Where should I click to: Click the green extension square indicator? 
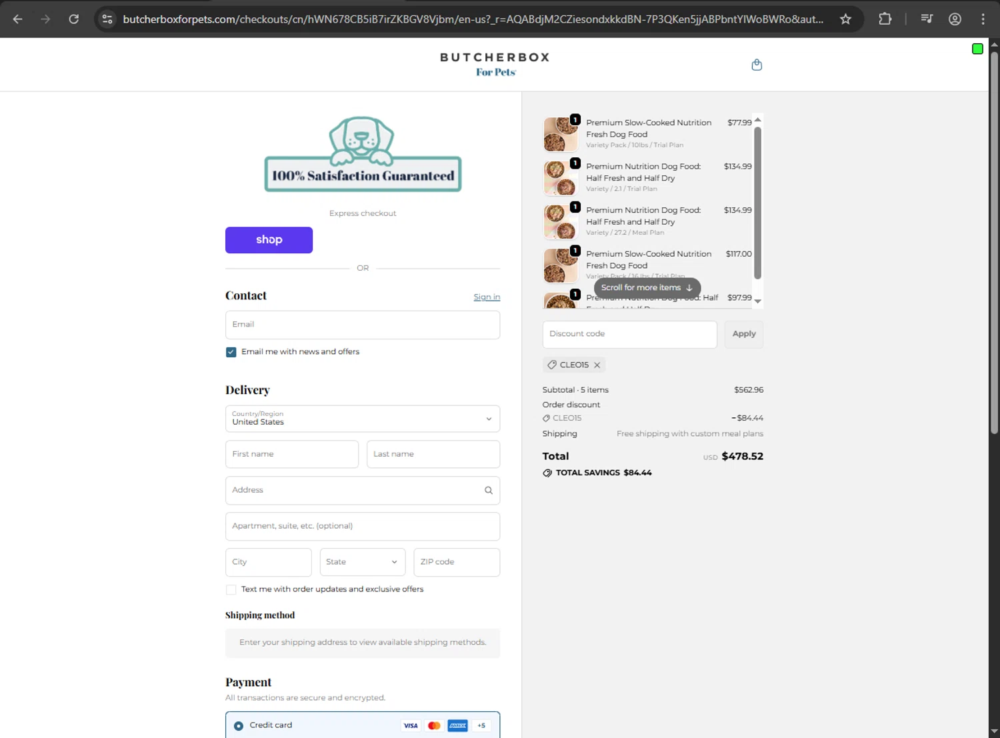977,49
